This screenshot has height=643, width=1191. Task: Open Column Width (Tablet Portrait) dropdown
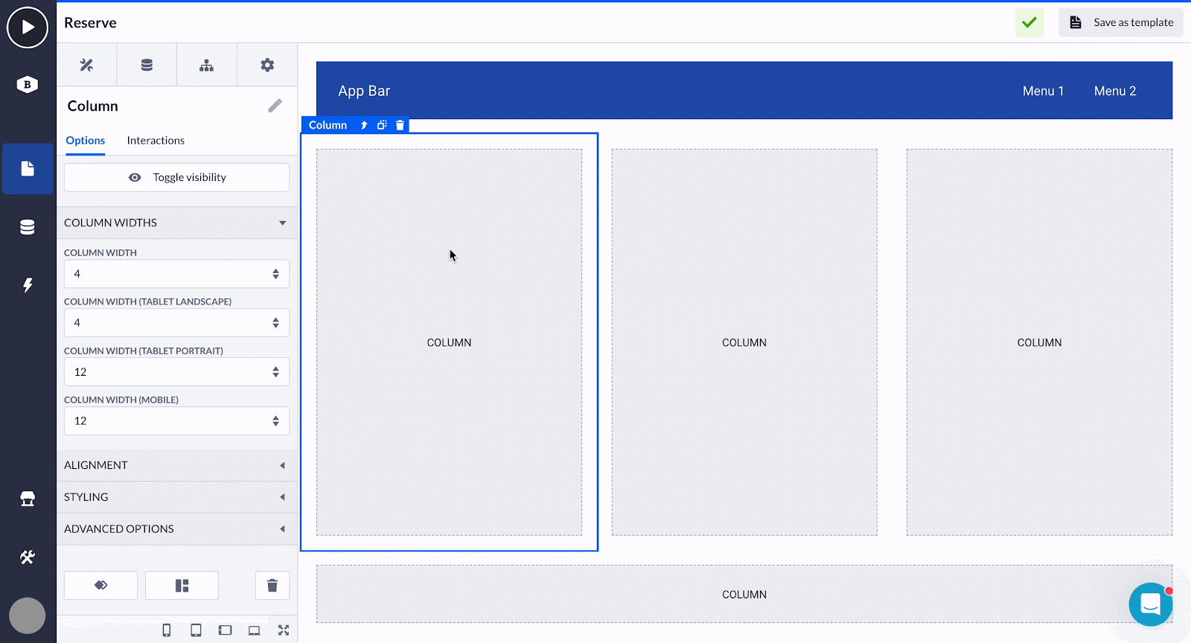point(176,372)
